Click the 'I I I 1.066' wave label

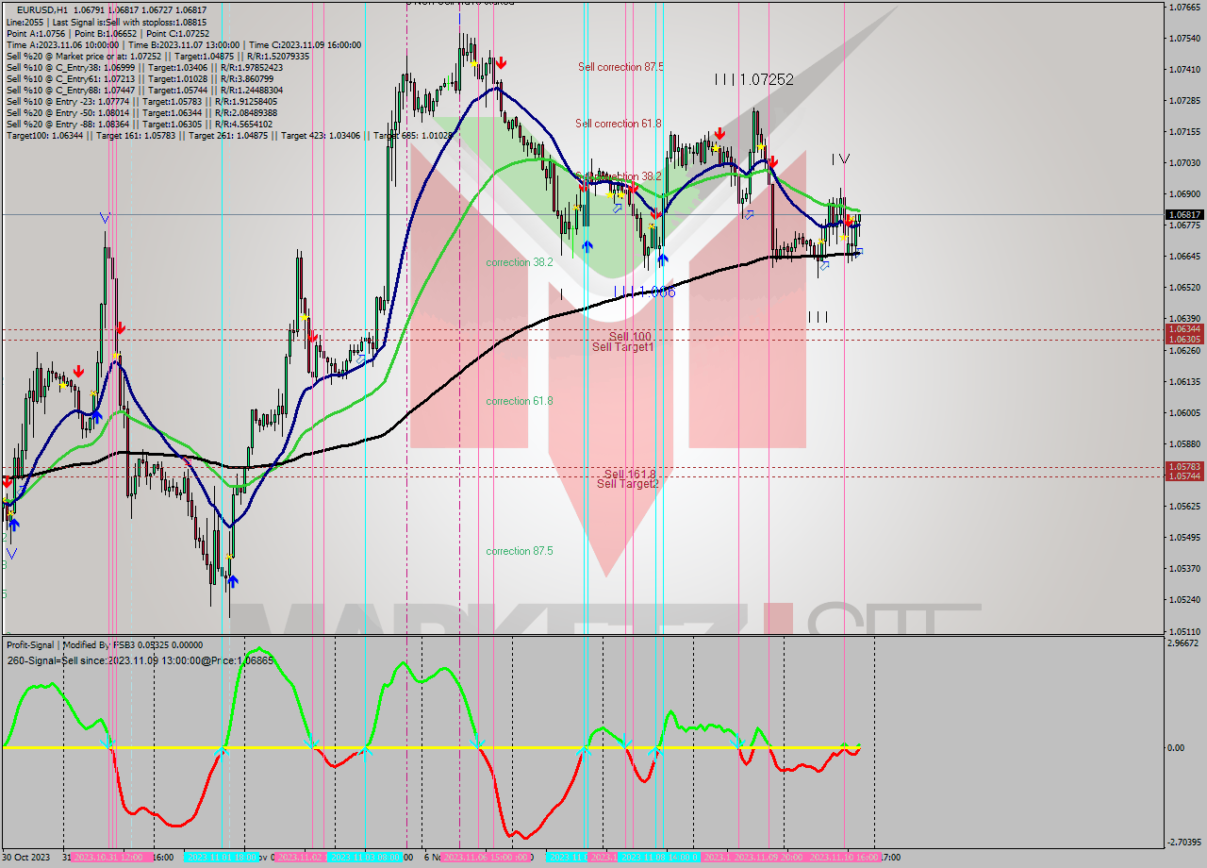(644, 292)
